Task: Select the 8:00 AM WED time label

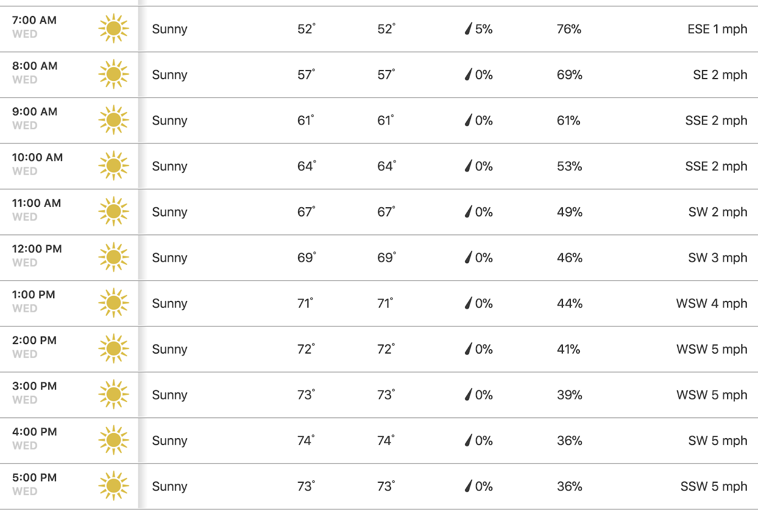Action: 35,72
